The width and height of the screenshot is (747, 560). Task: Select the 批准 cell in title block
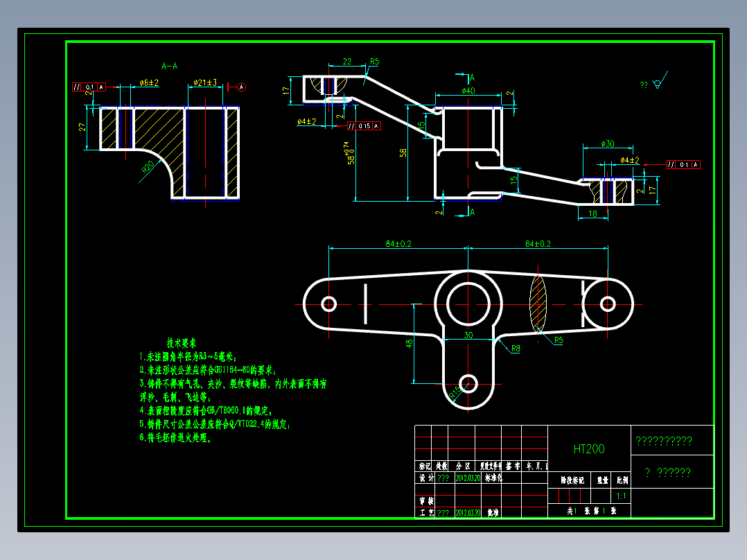point(493,513)
